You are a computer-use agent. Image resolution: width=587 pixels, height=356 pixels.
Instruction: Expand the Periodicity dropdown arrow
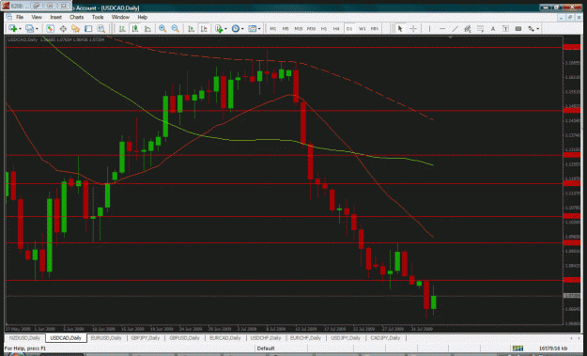[242, 29]
